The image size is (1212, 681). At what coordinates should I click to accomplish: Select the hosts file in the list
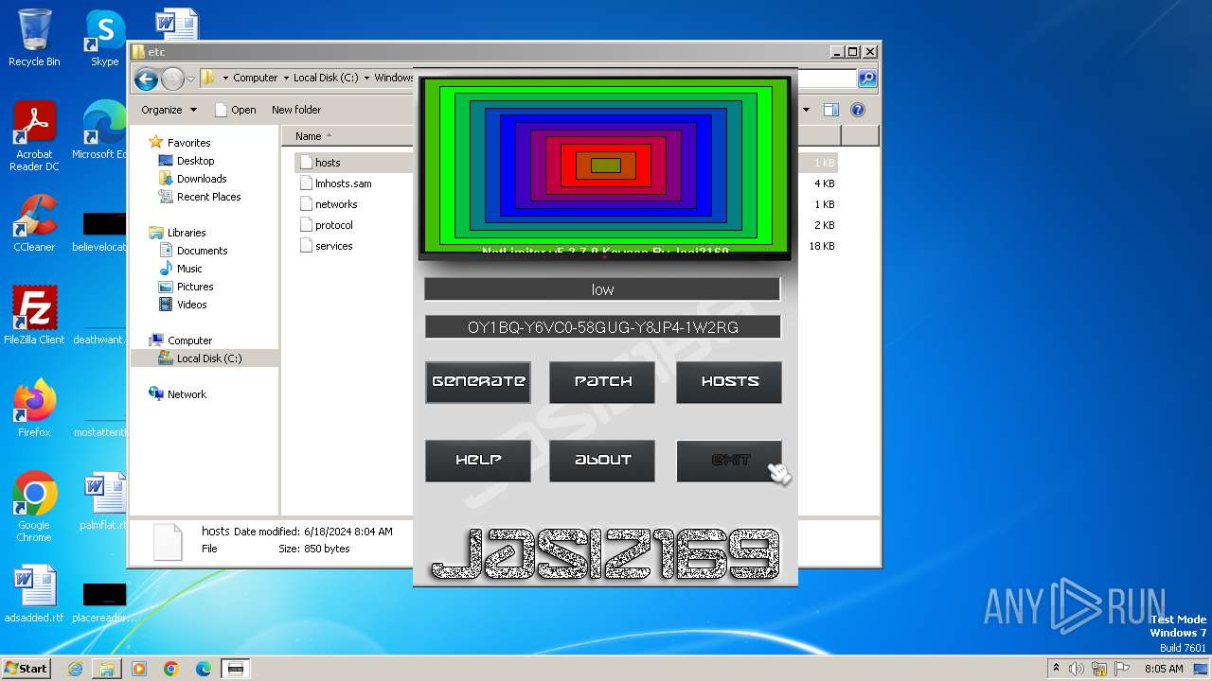tap(328, 163)
